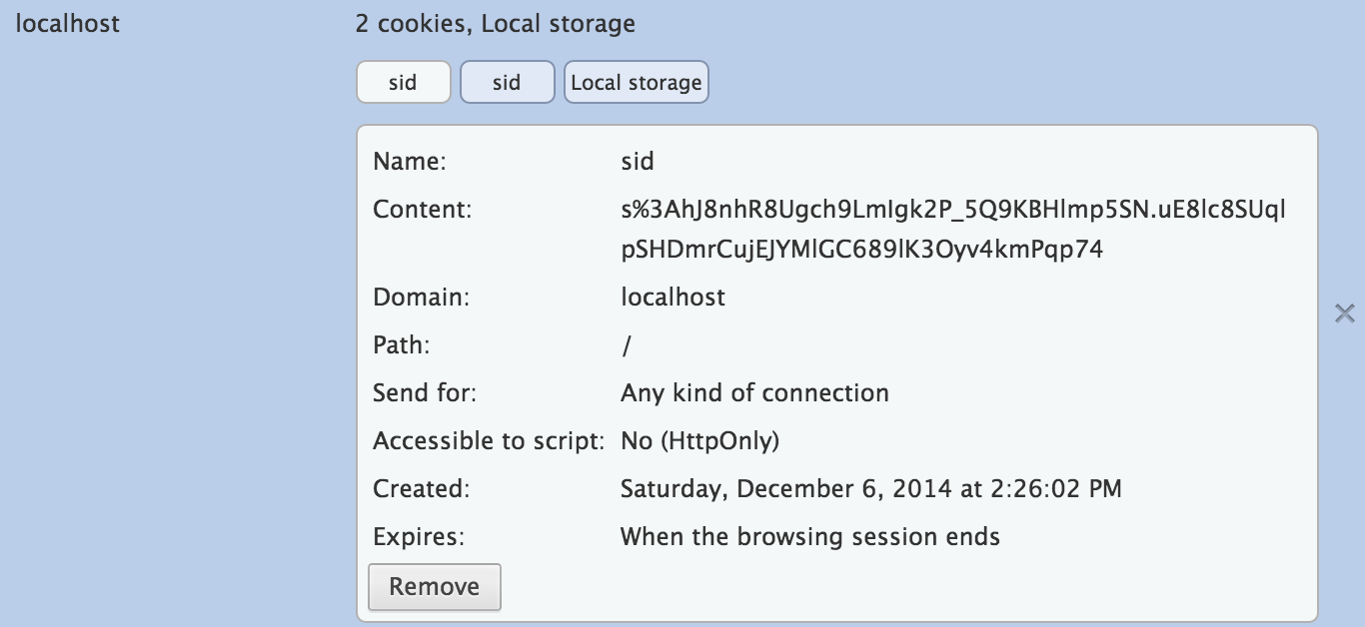
Task: Click the localhost site name
Action: pos(68,24)
